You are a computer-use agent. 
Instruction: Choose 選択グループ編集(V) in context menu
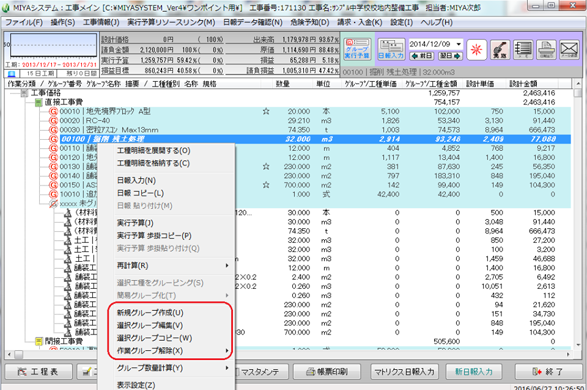click(x=166, y=325)
